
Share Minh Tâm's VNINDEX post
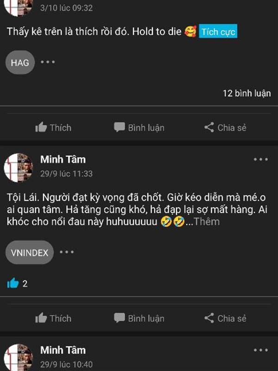coord(225,318)
